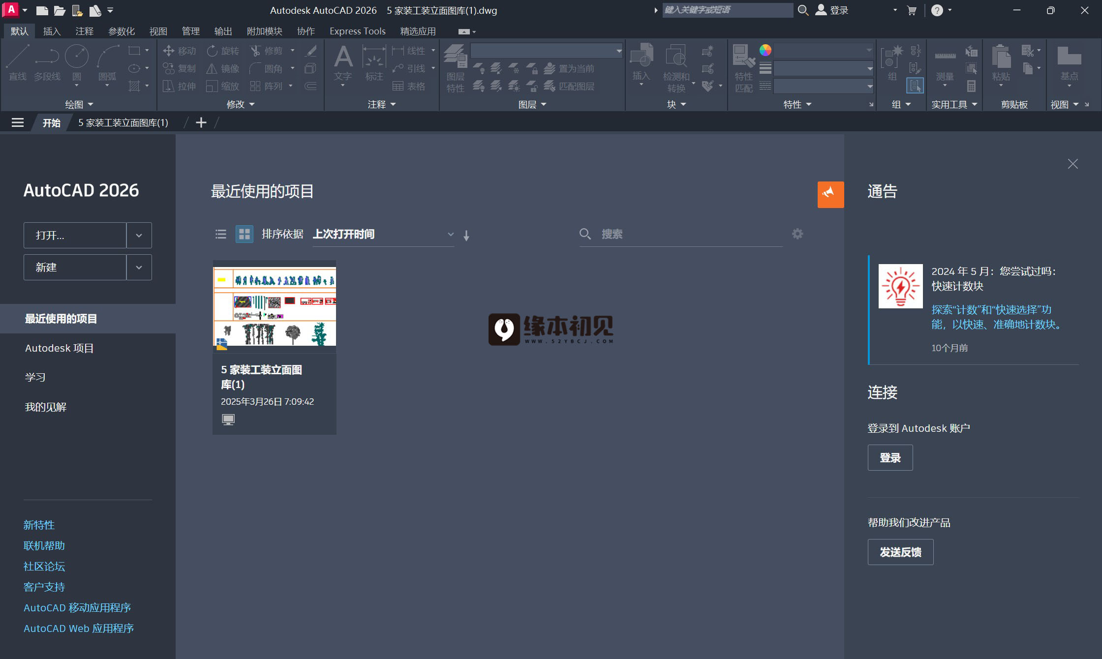The width and height of the screenshot is (1102, 659).
Task: Click the Mirror (镜像) tool
Action: click(x=223, y=68)
